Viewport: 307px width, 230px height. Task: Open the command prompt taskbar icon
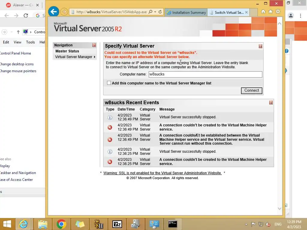click(172, 224)
